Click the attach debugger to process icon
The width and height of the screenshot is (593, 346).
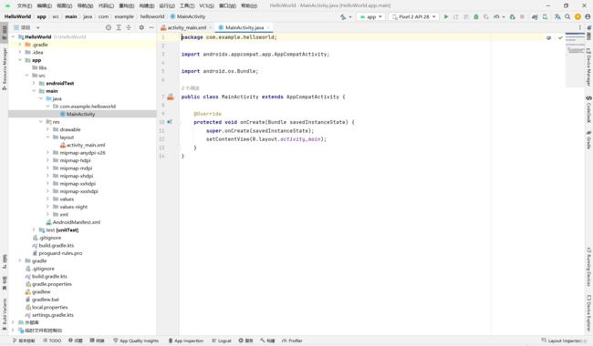tap(513, 17)
